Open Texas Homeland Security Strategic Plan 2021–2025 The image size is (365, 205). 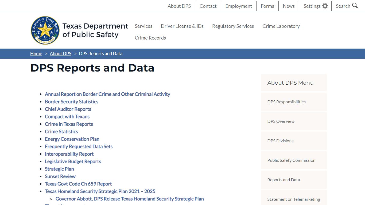tap(100, 191)
